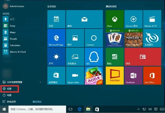The image size is (165, 113).
Task: Open the volume control in tray
Action: click(x=149, y=109)
